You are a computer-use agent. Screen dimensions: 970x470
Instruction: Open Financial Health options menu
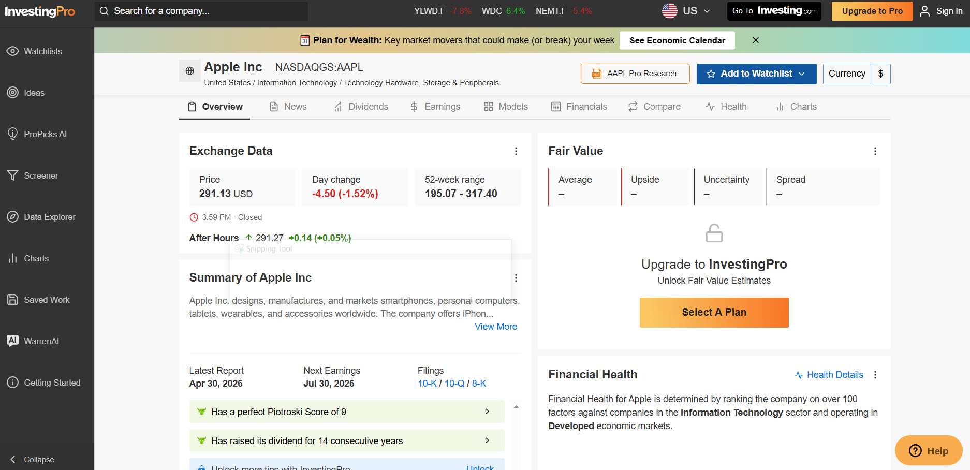(x=875, y=375)
